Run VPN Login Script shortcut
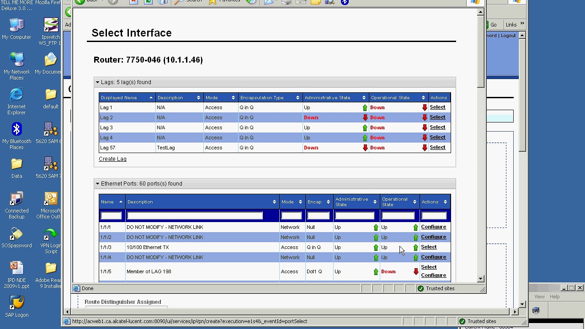 (x=51, y=240)
